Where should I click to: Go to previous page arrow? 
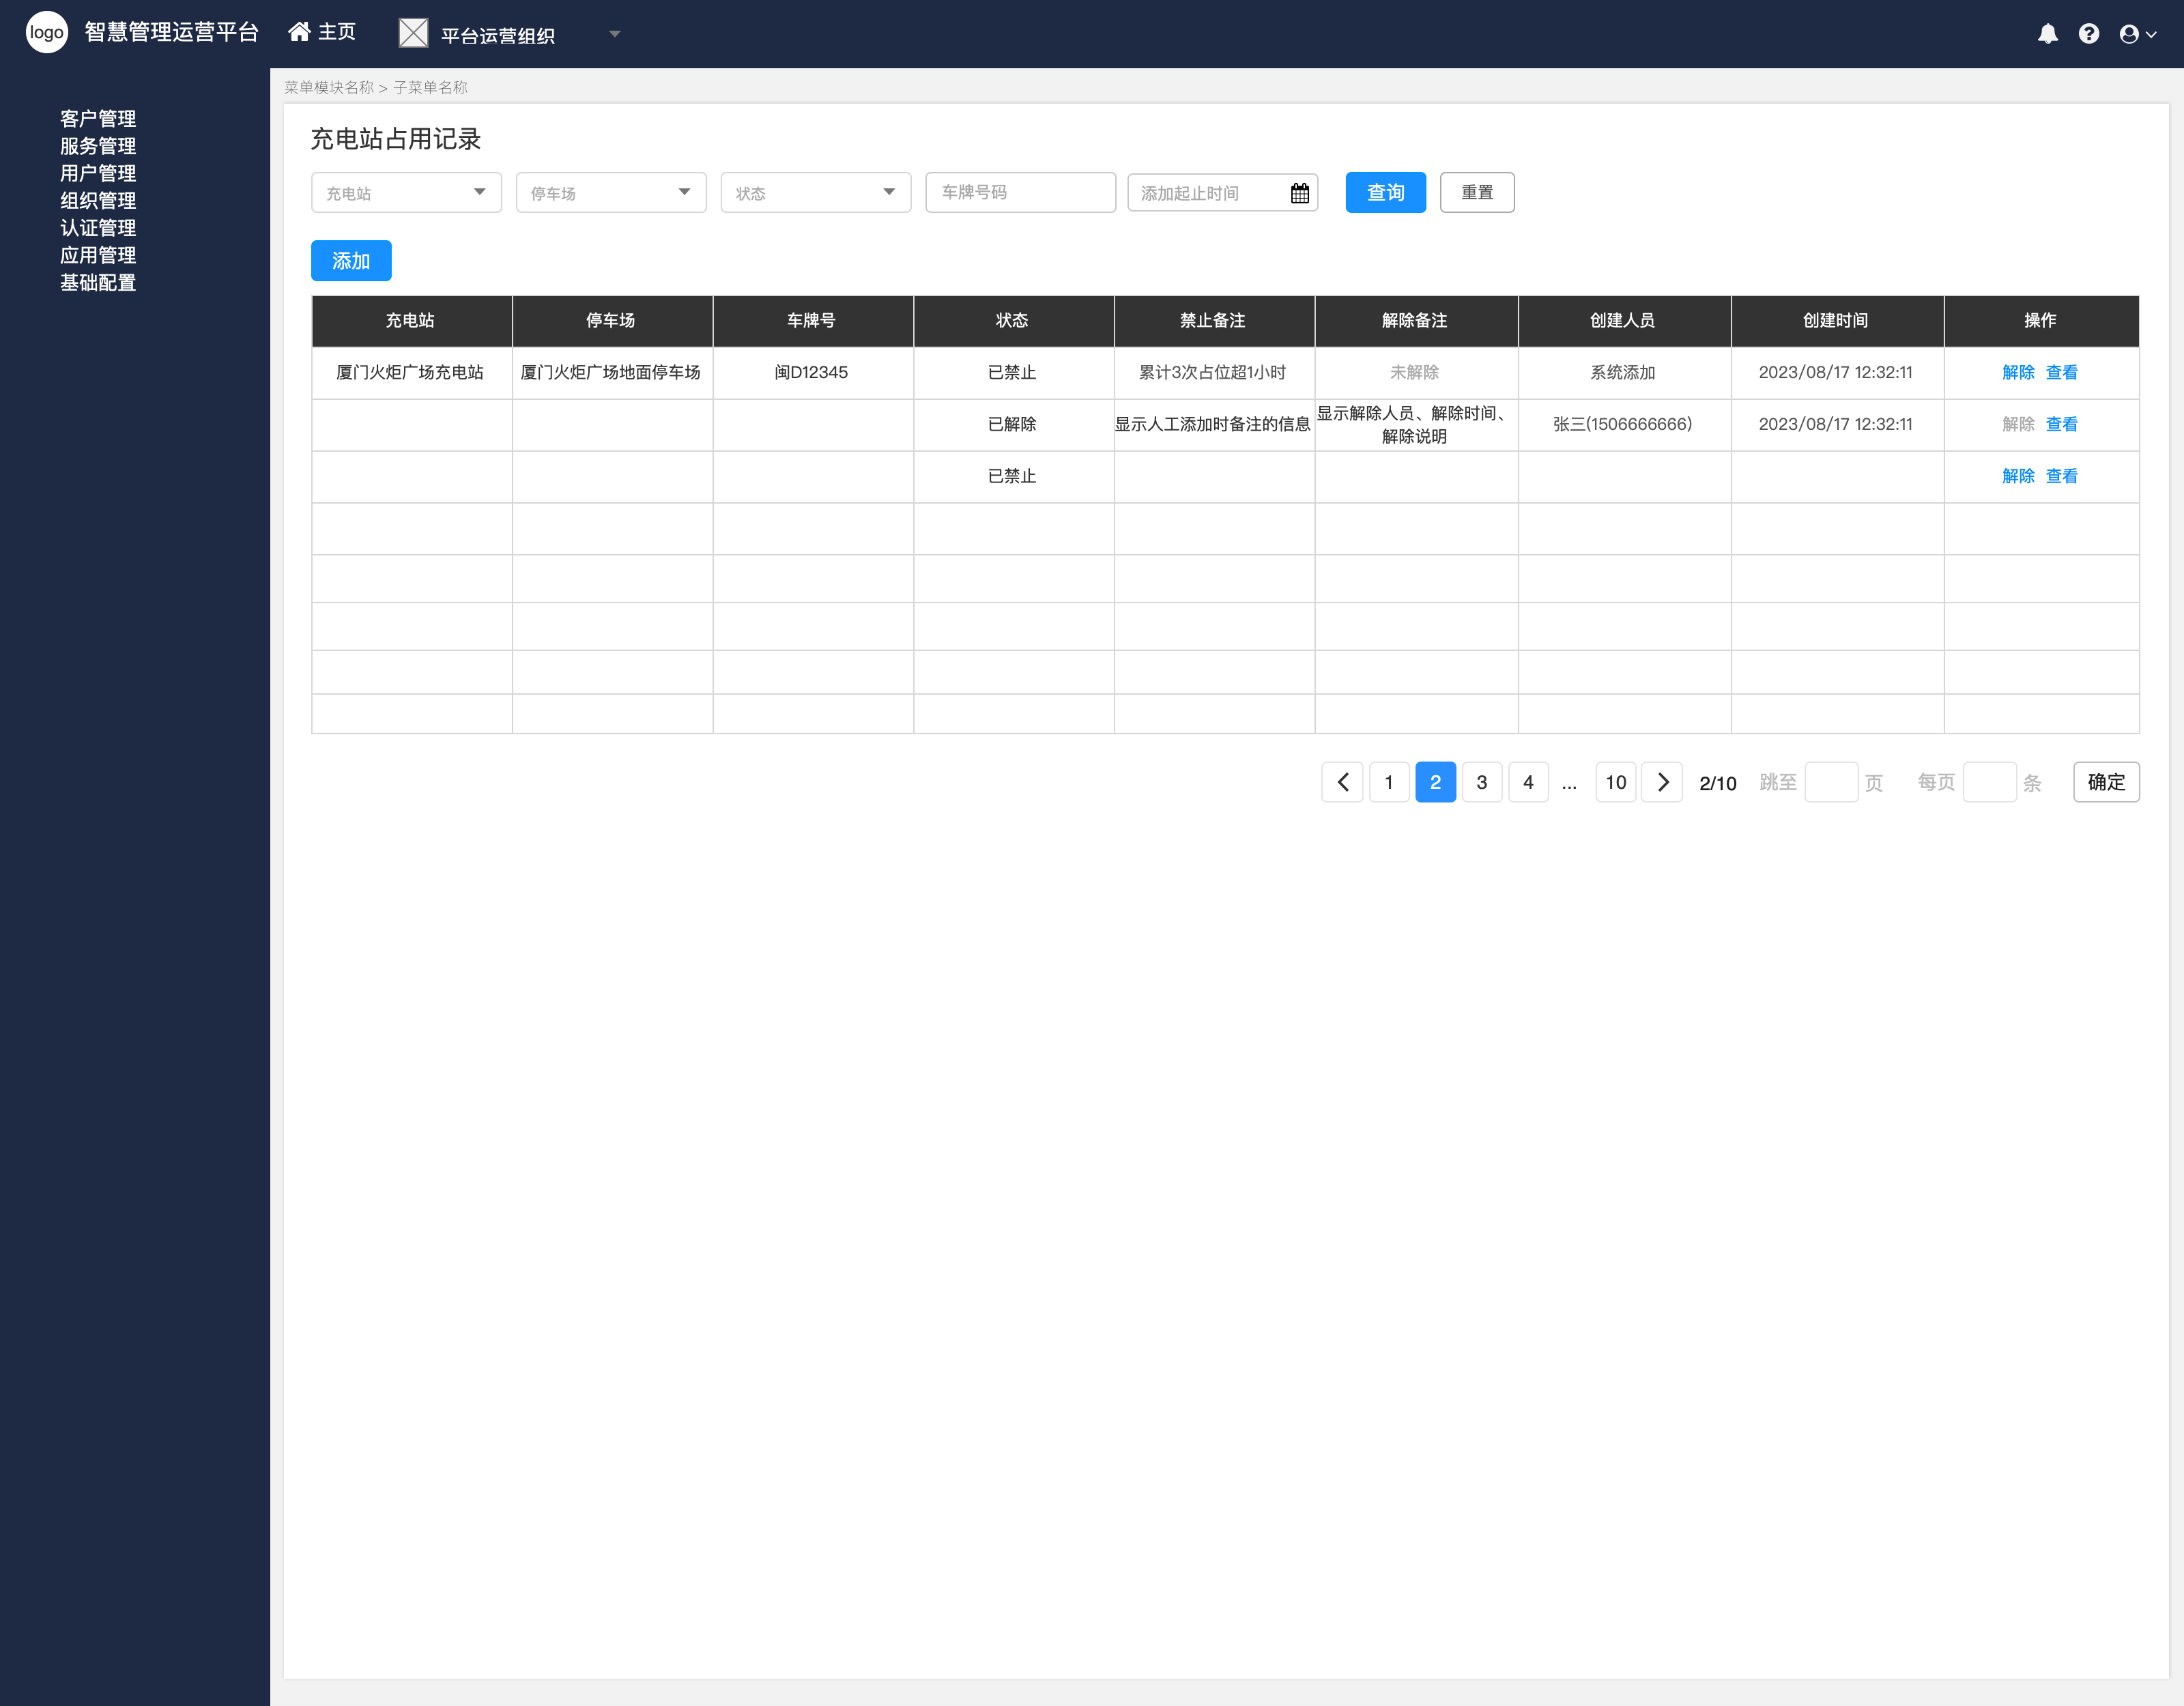pos(1342,782)
